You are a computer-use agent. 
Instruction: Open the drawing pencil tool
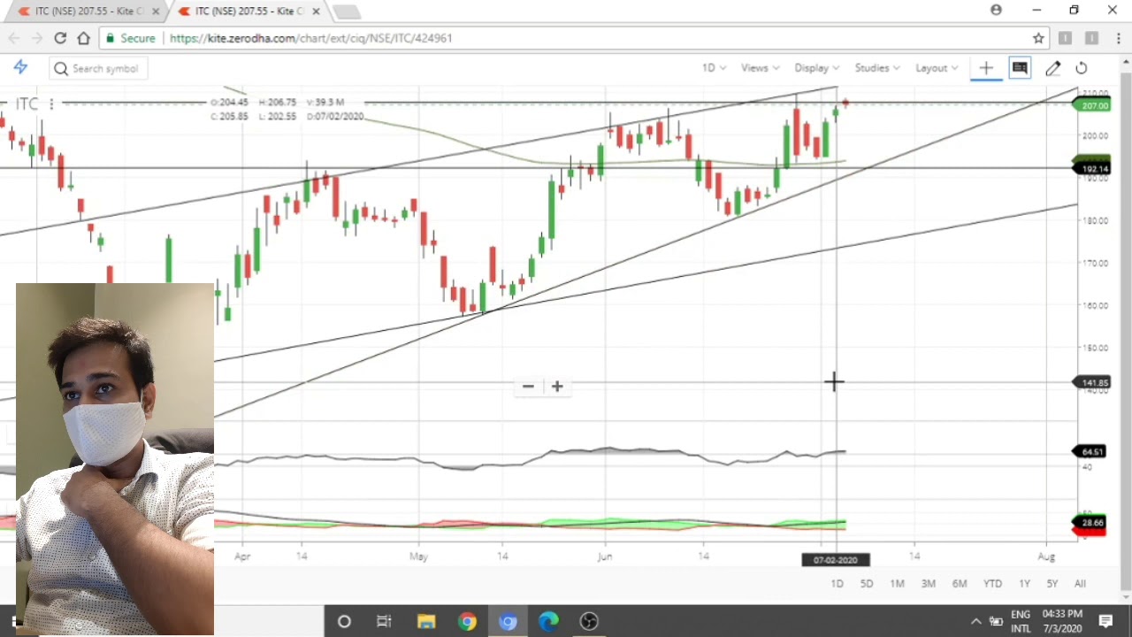pos(1052,68)
